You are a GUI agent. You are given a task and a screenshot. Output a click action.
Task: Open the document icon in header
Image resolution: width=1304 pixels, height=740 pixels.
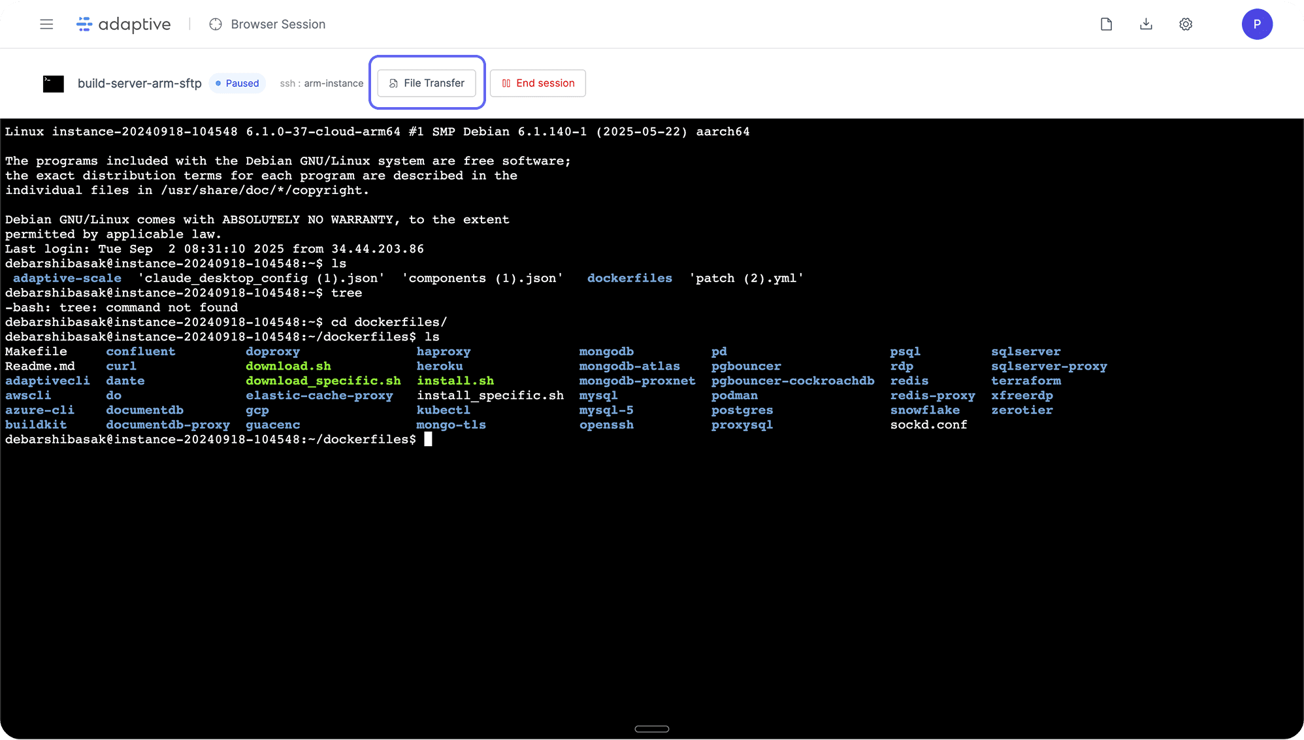click(x=1106, y=24)
